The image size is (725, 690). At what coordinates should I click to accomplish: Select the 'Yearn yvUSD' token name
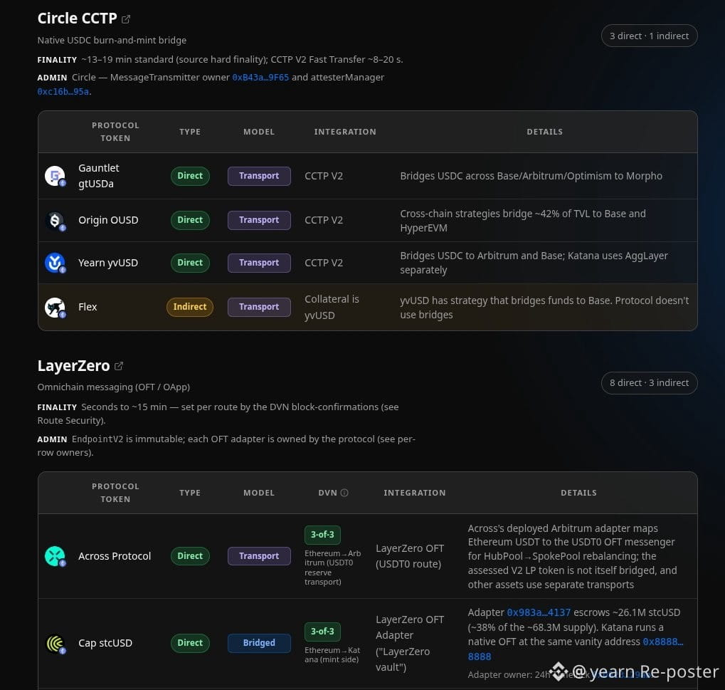(108, 263)
